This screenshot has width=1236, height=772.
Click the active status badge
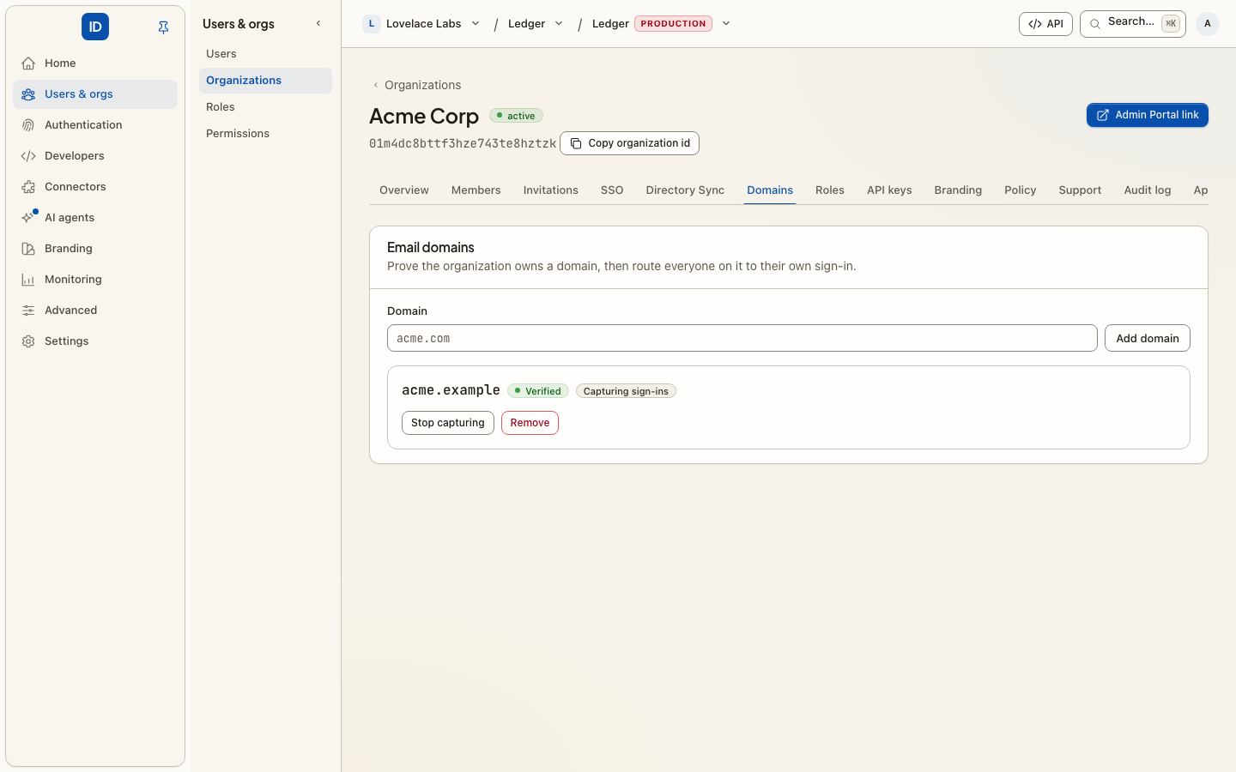coord(516,116)
